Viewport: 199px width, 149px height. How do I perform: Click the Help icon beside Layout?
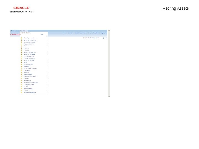pyautogui.click(x=104, y=38)
